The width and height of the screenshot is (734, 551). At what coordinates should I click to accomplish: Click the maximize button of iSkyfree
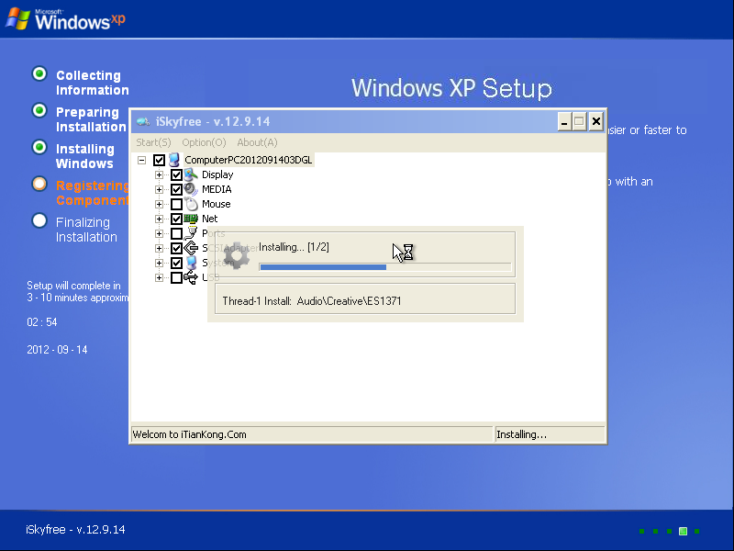pos(580,122)
